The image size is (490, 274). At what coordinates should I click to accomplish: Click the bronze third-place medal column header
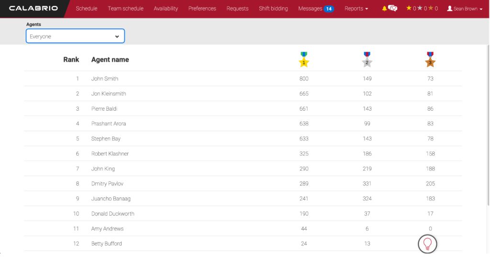[x=430, y=59]
